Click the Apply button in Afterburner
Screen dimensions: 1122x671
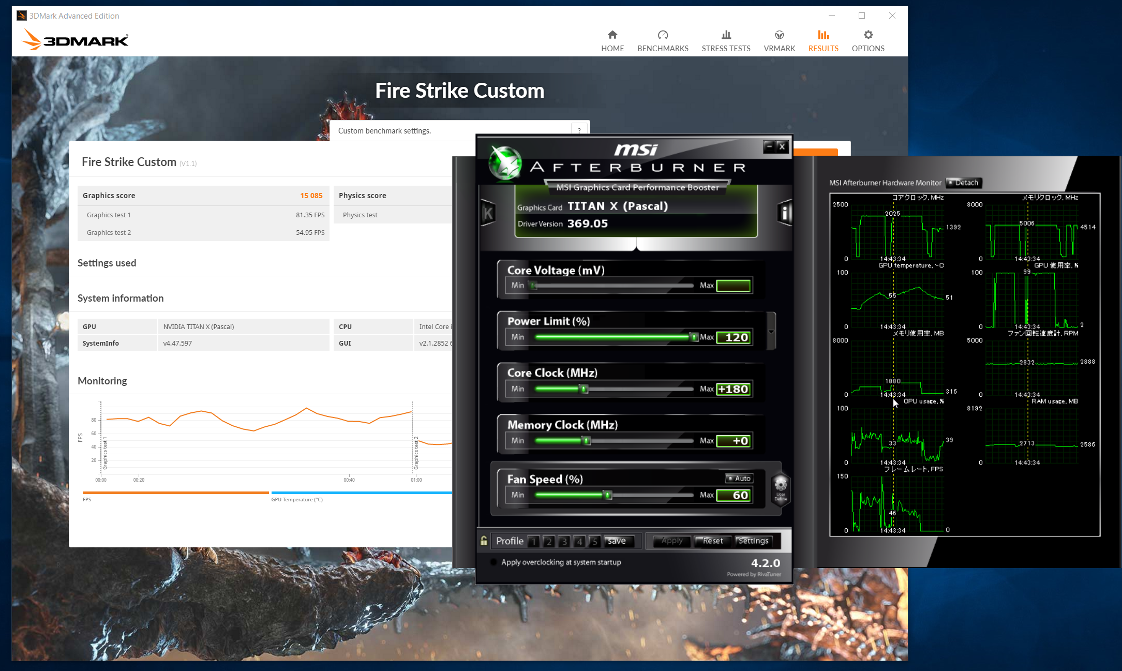(672, 541)
